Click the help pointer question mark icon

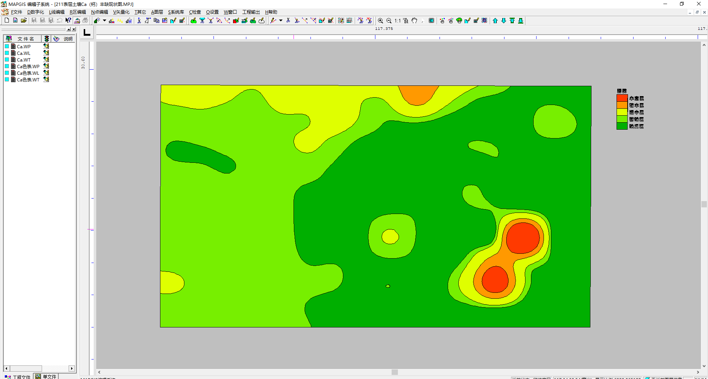coord(68,21)
